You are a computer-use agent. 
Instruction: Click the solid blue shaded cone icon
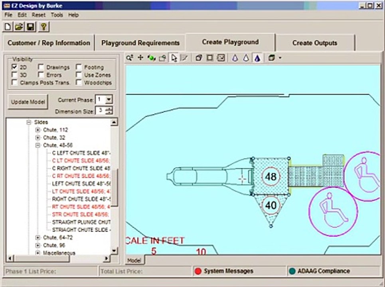[x=257, y=58]
